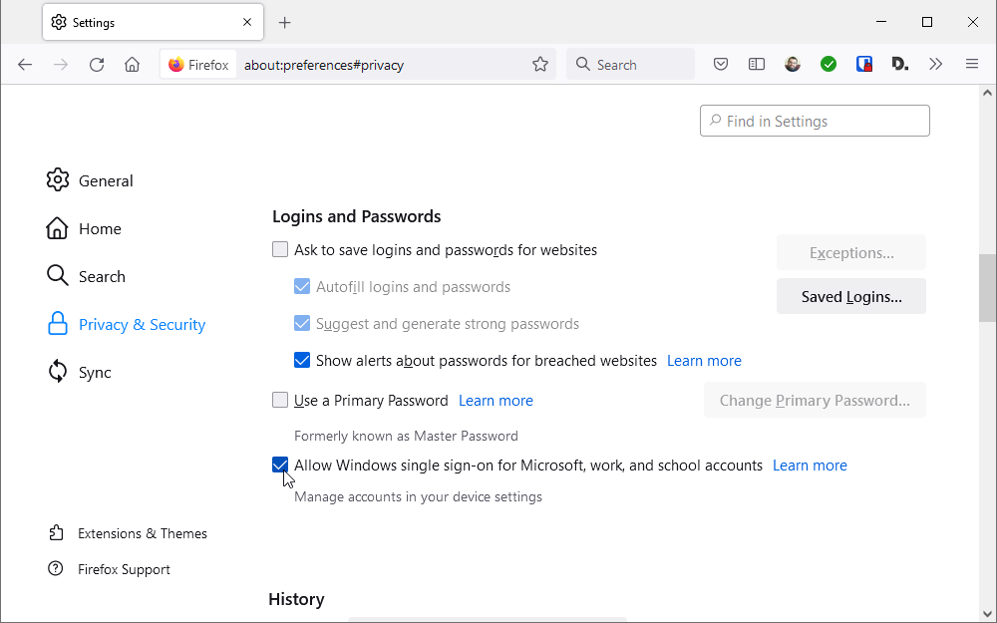This screenshot has height=623, width=997.
Task: Click the green checkmark extension icon
Action: click(x=829, y=64)
